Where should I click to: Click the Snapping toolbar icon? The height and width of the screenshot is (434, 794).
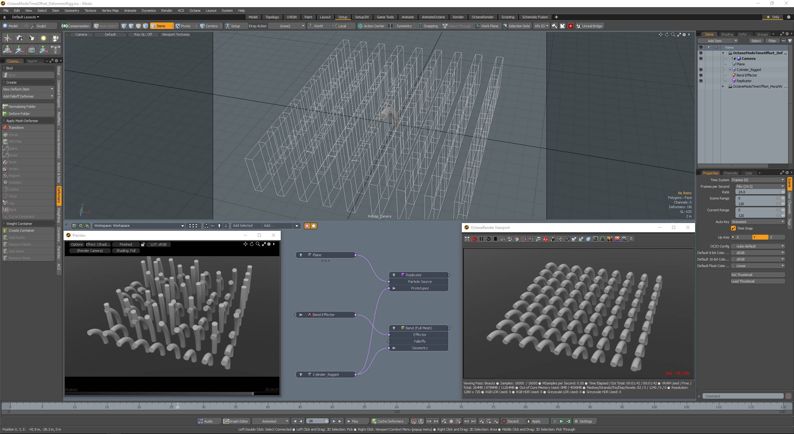pyautogui.click(x=420, y=26)
